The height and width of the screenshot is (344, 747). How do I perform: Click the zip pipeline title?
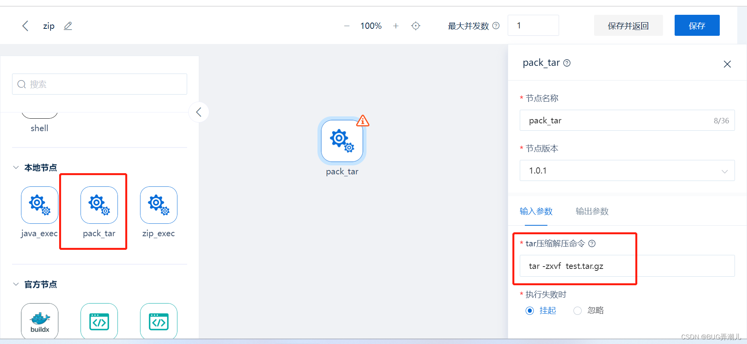[49, 26]
